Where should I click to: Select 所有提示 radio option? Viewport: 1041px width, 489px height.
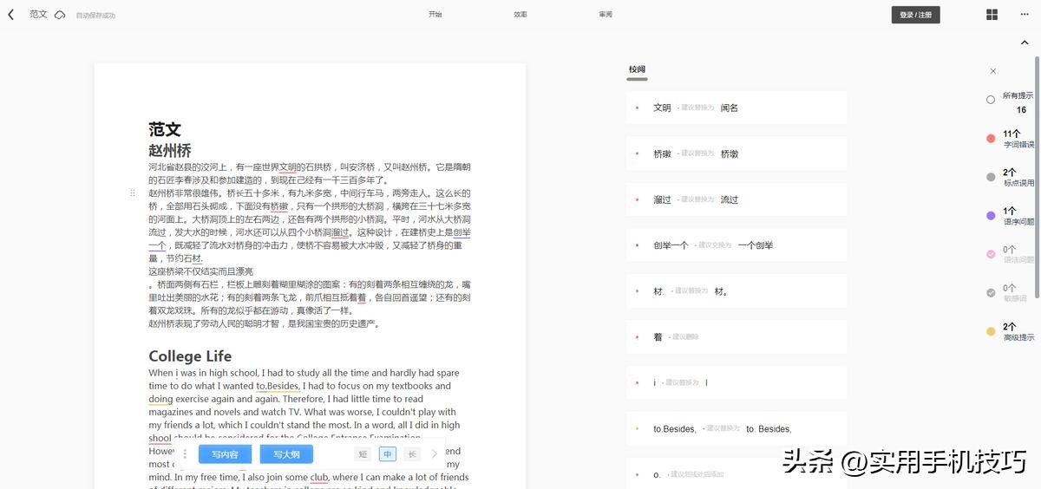(991, 100)
